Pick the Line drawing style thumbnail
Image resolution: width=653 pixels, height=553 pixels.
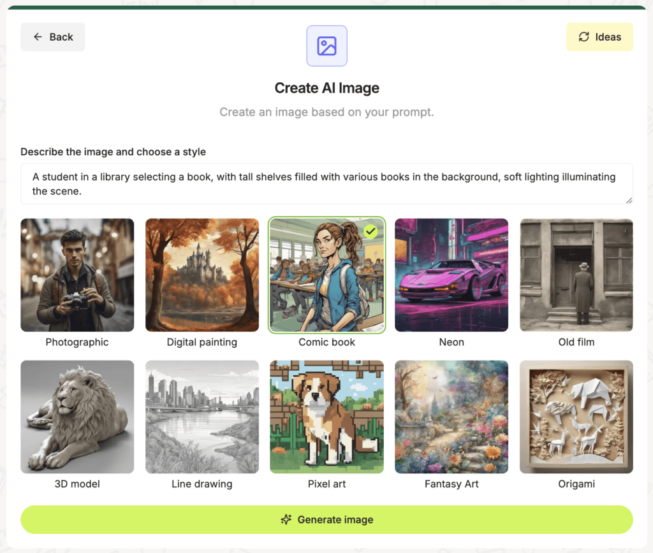[x=202, y=417]
